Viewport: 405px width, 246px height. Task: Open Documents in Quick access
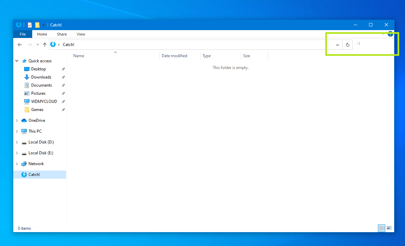[x=41, y=85]
